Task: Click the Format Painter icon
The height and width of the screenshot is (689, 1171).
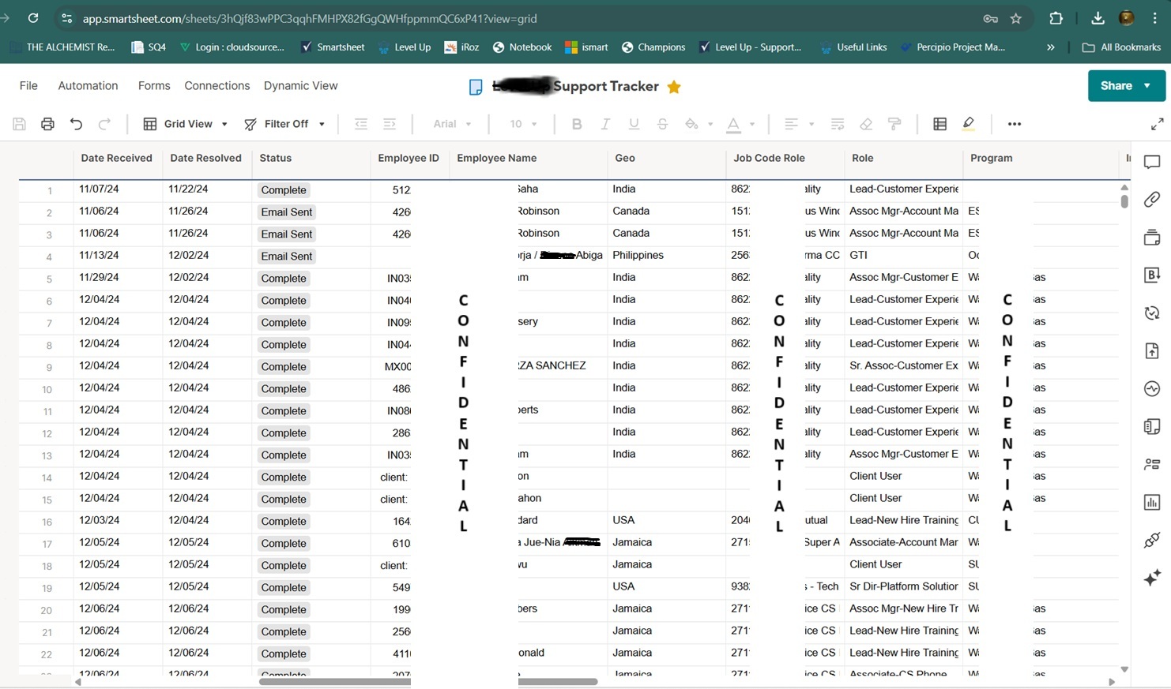Action: (x=894, y=124)
